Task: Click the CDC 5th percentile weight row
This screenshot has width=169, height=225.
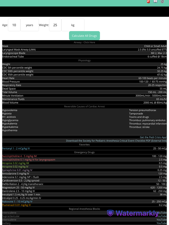Action: tap(84, 68)
